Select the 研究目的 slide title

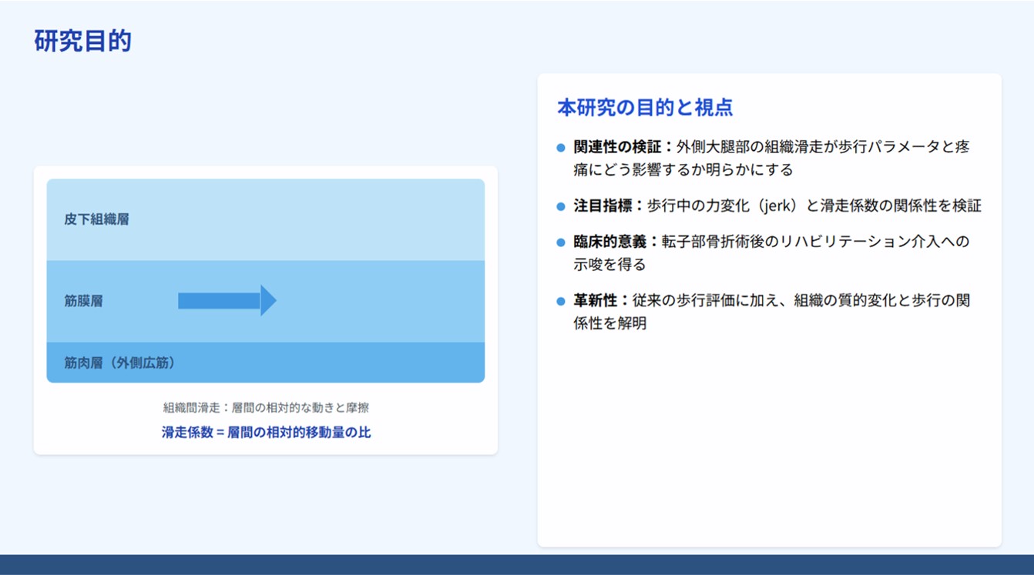83,41
